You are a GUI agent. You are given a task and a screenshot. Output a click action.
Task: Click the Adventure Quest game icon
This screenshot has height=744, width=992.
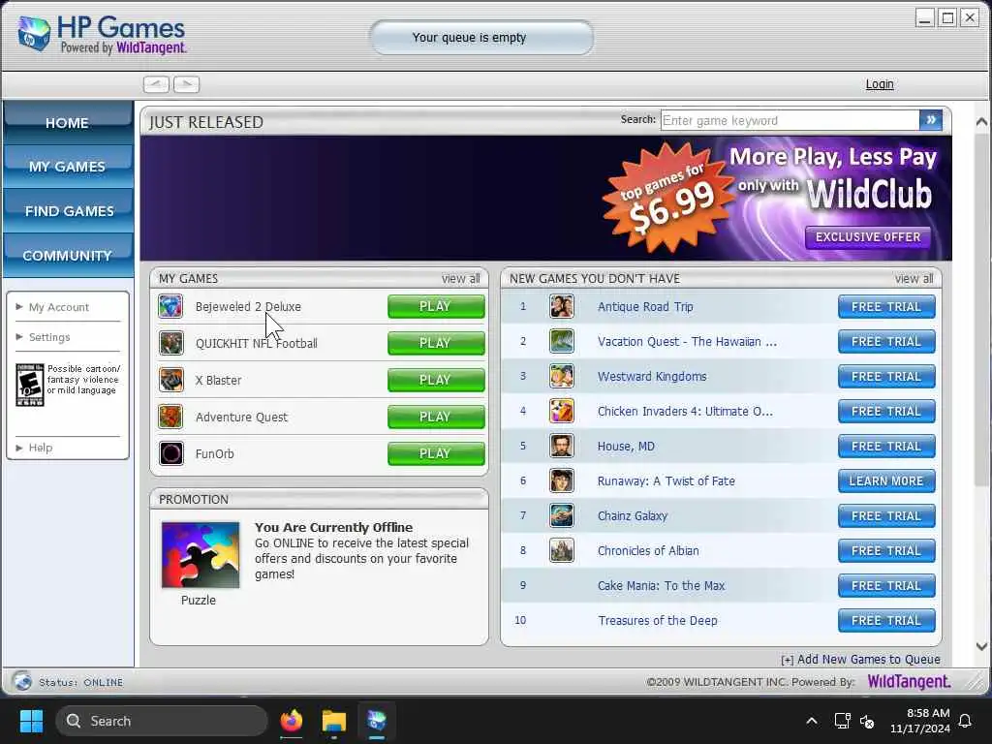click(x=170, y=417)
